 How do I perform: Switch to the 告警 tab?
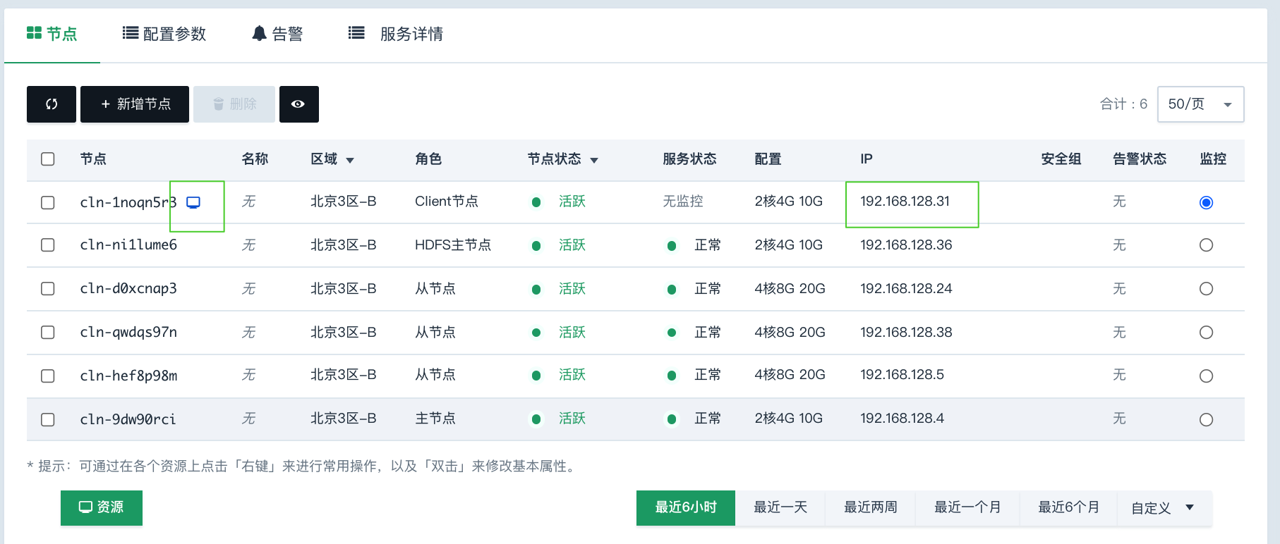[278, 34]
